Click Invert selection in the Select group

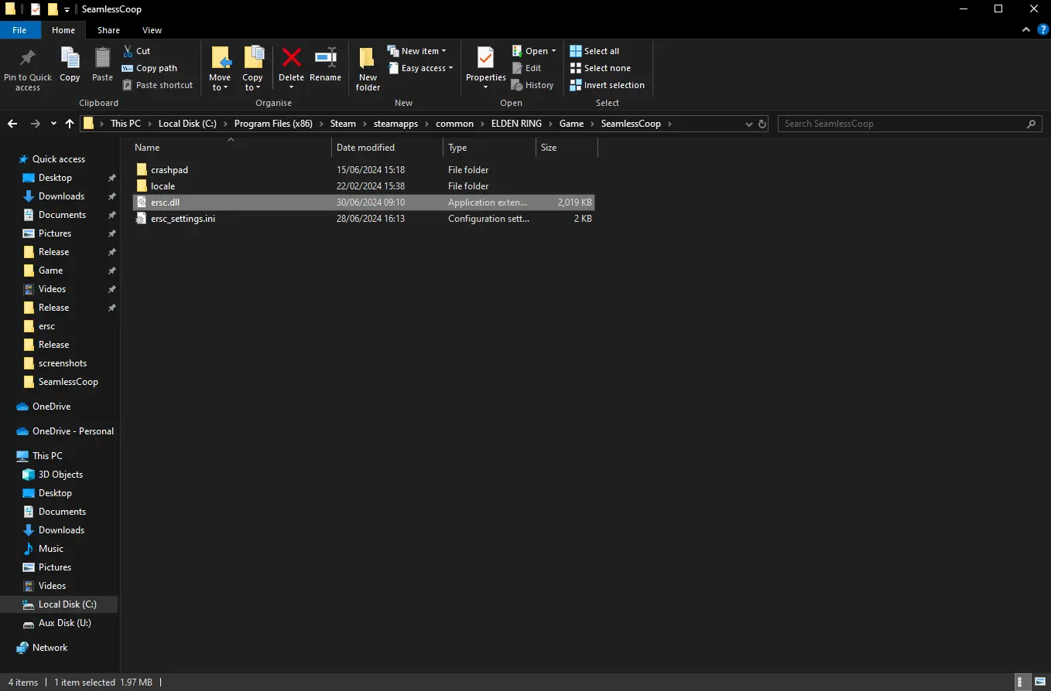[x=608, y=85]
